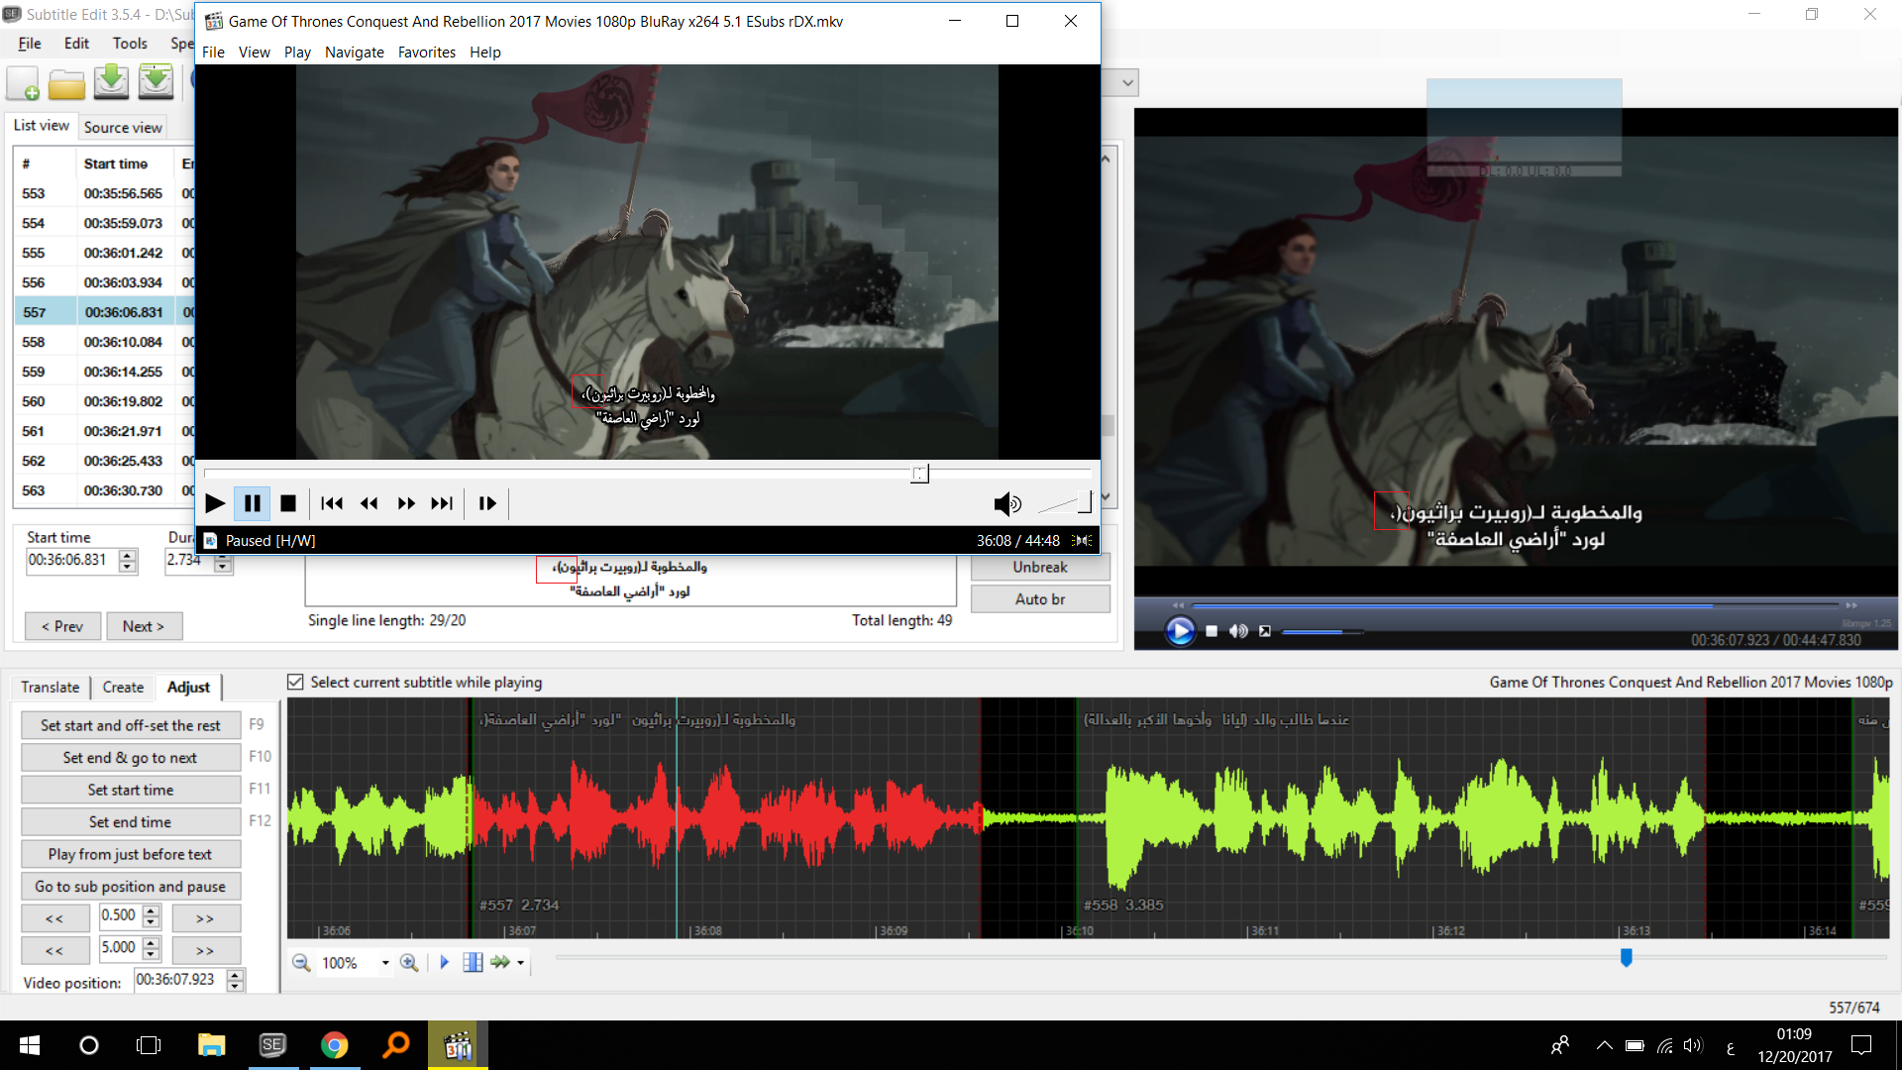Click the 'Next >' button
Image resolution: width=1902 pixels, height=1070 pixels.
[x=145, y=626]
